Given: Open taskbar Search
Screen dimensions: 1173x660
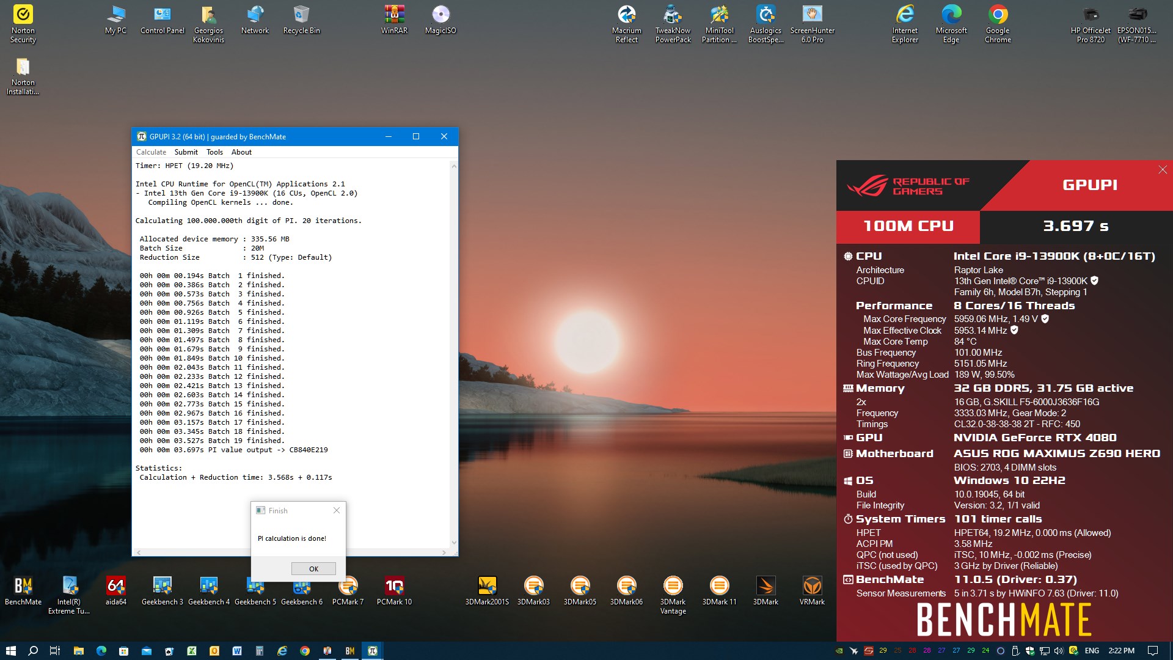Looking at the screenshot, I should point(33,651).
